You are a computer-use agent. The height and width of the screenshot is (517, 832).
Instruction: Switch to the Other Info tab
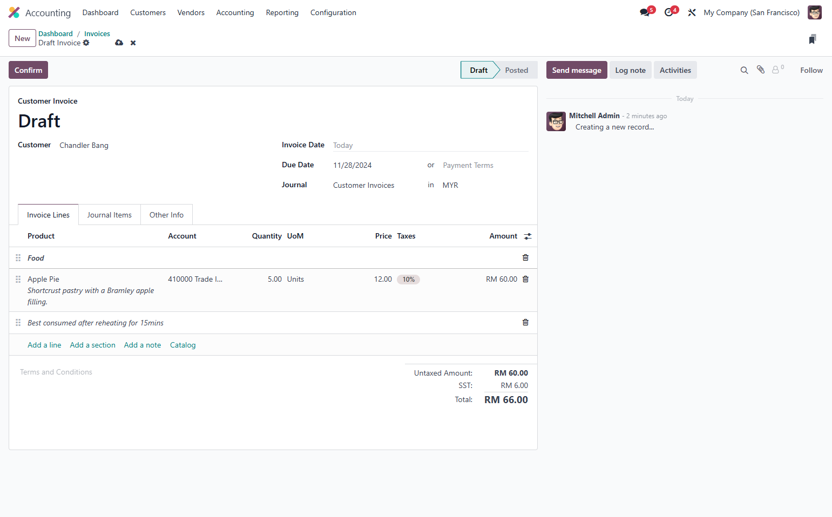(x=166, y=215)
